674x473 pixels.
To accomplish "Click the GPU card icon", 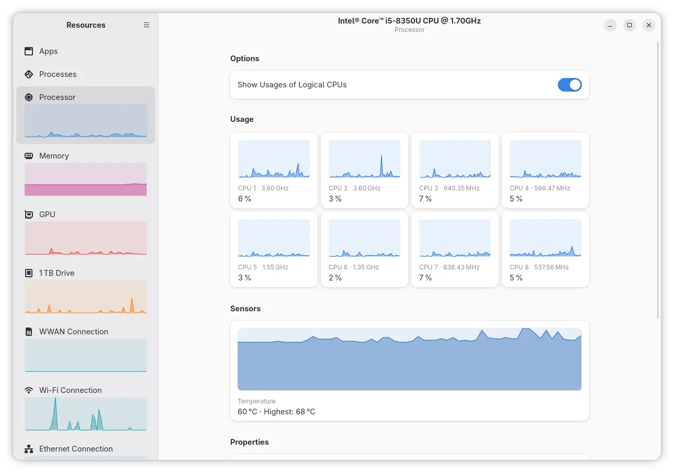I will [x=29, y=215].
